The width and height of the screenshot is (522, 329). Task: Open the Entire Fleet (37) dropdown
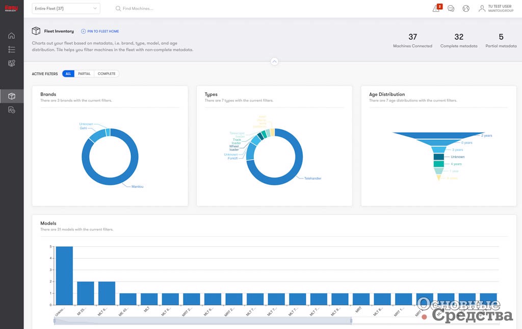(66, 8)
